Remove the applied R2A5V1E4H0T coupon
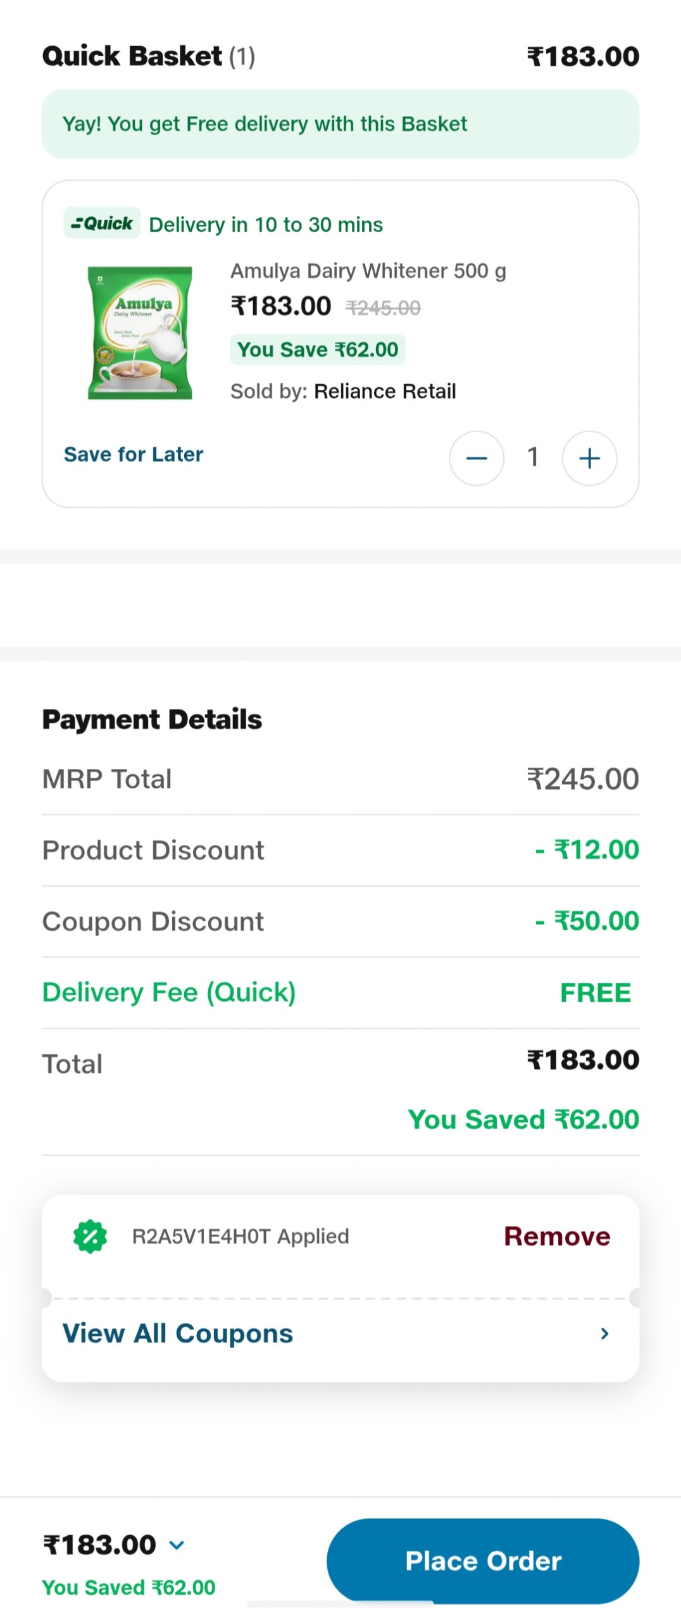The height and width of the screenshot is (1615, 681). (x=556, y=1236)
